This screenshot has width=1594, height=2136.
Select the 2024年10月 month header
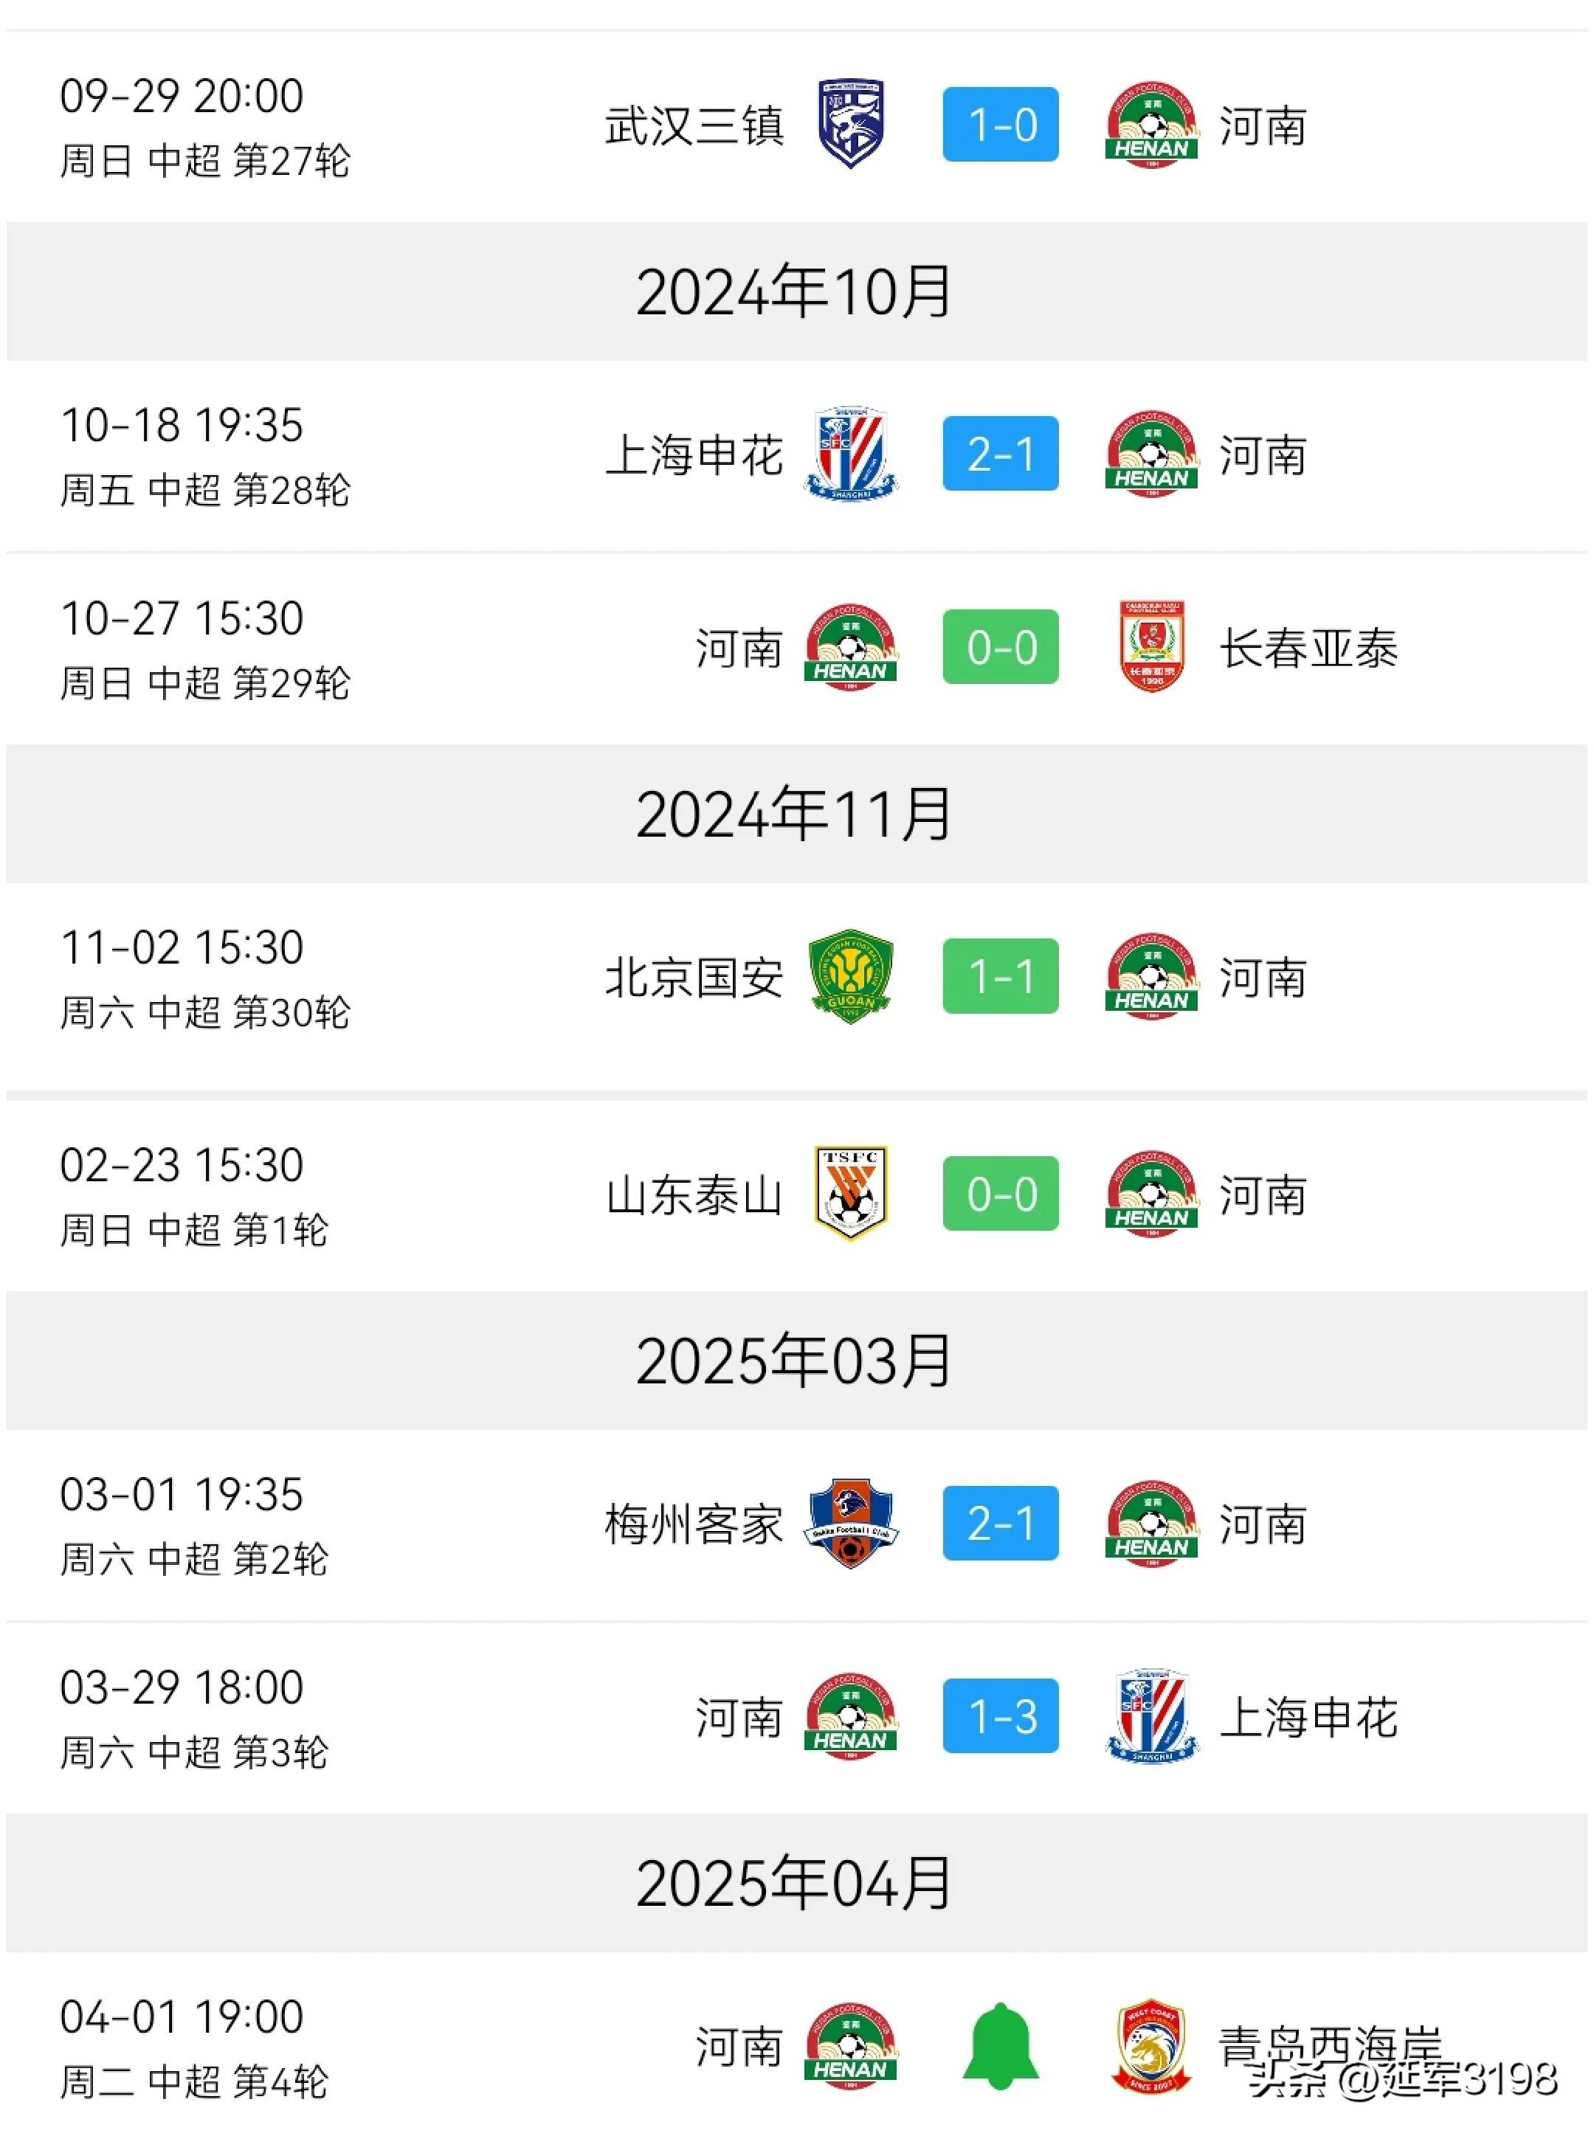click(x=795, y=291)
